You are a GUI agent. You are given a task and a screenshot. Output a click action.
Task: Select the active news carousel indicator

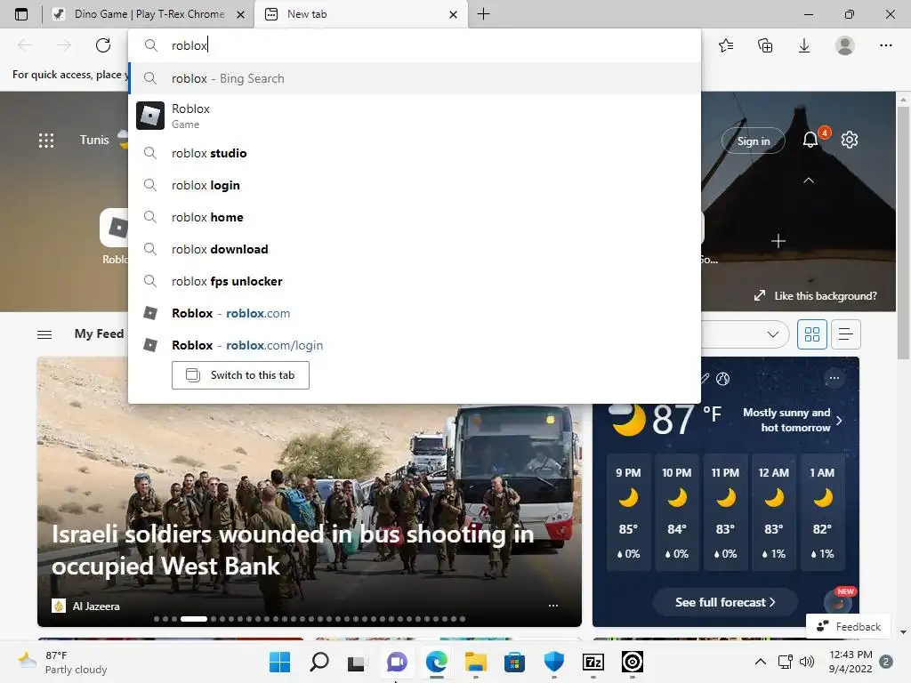pyautogui.click(x=193, y=619)
